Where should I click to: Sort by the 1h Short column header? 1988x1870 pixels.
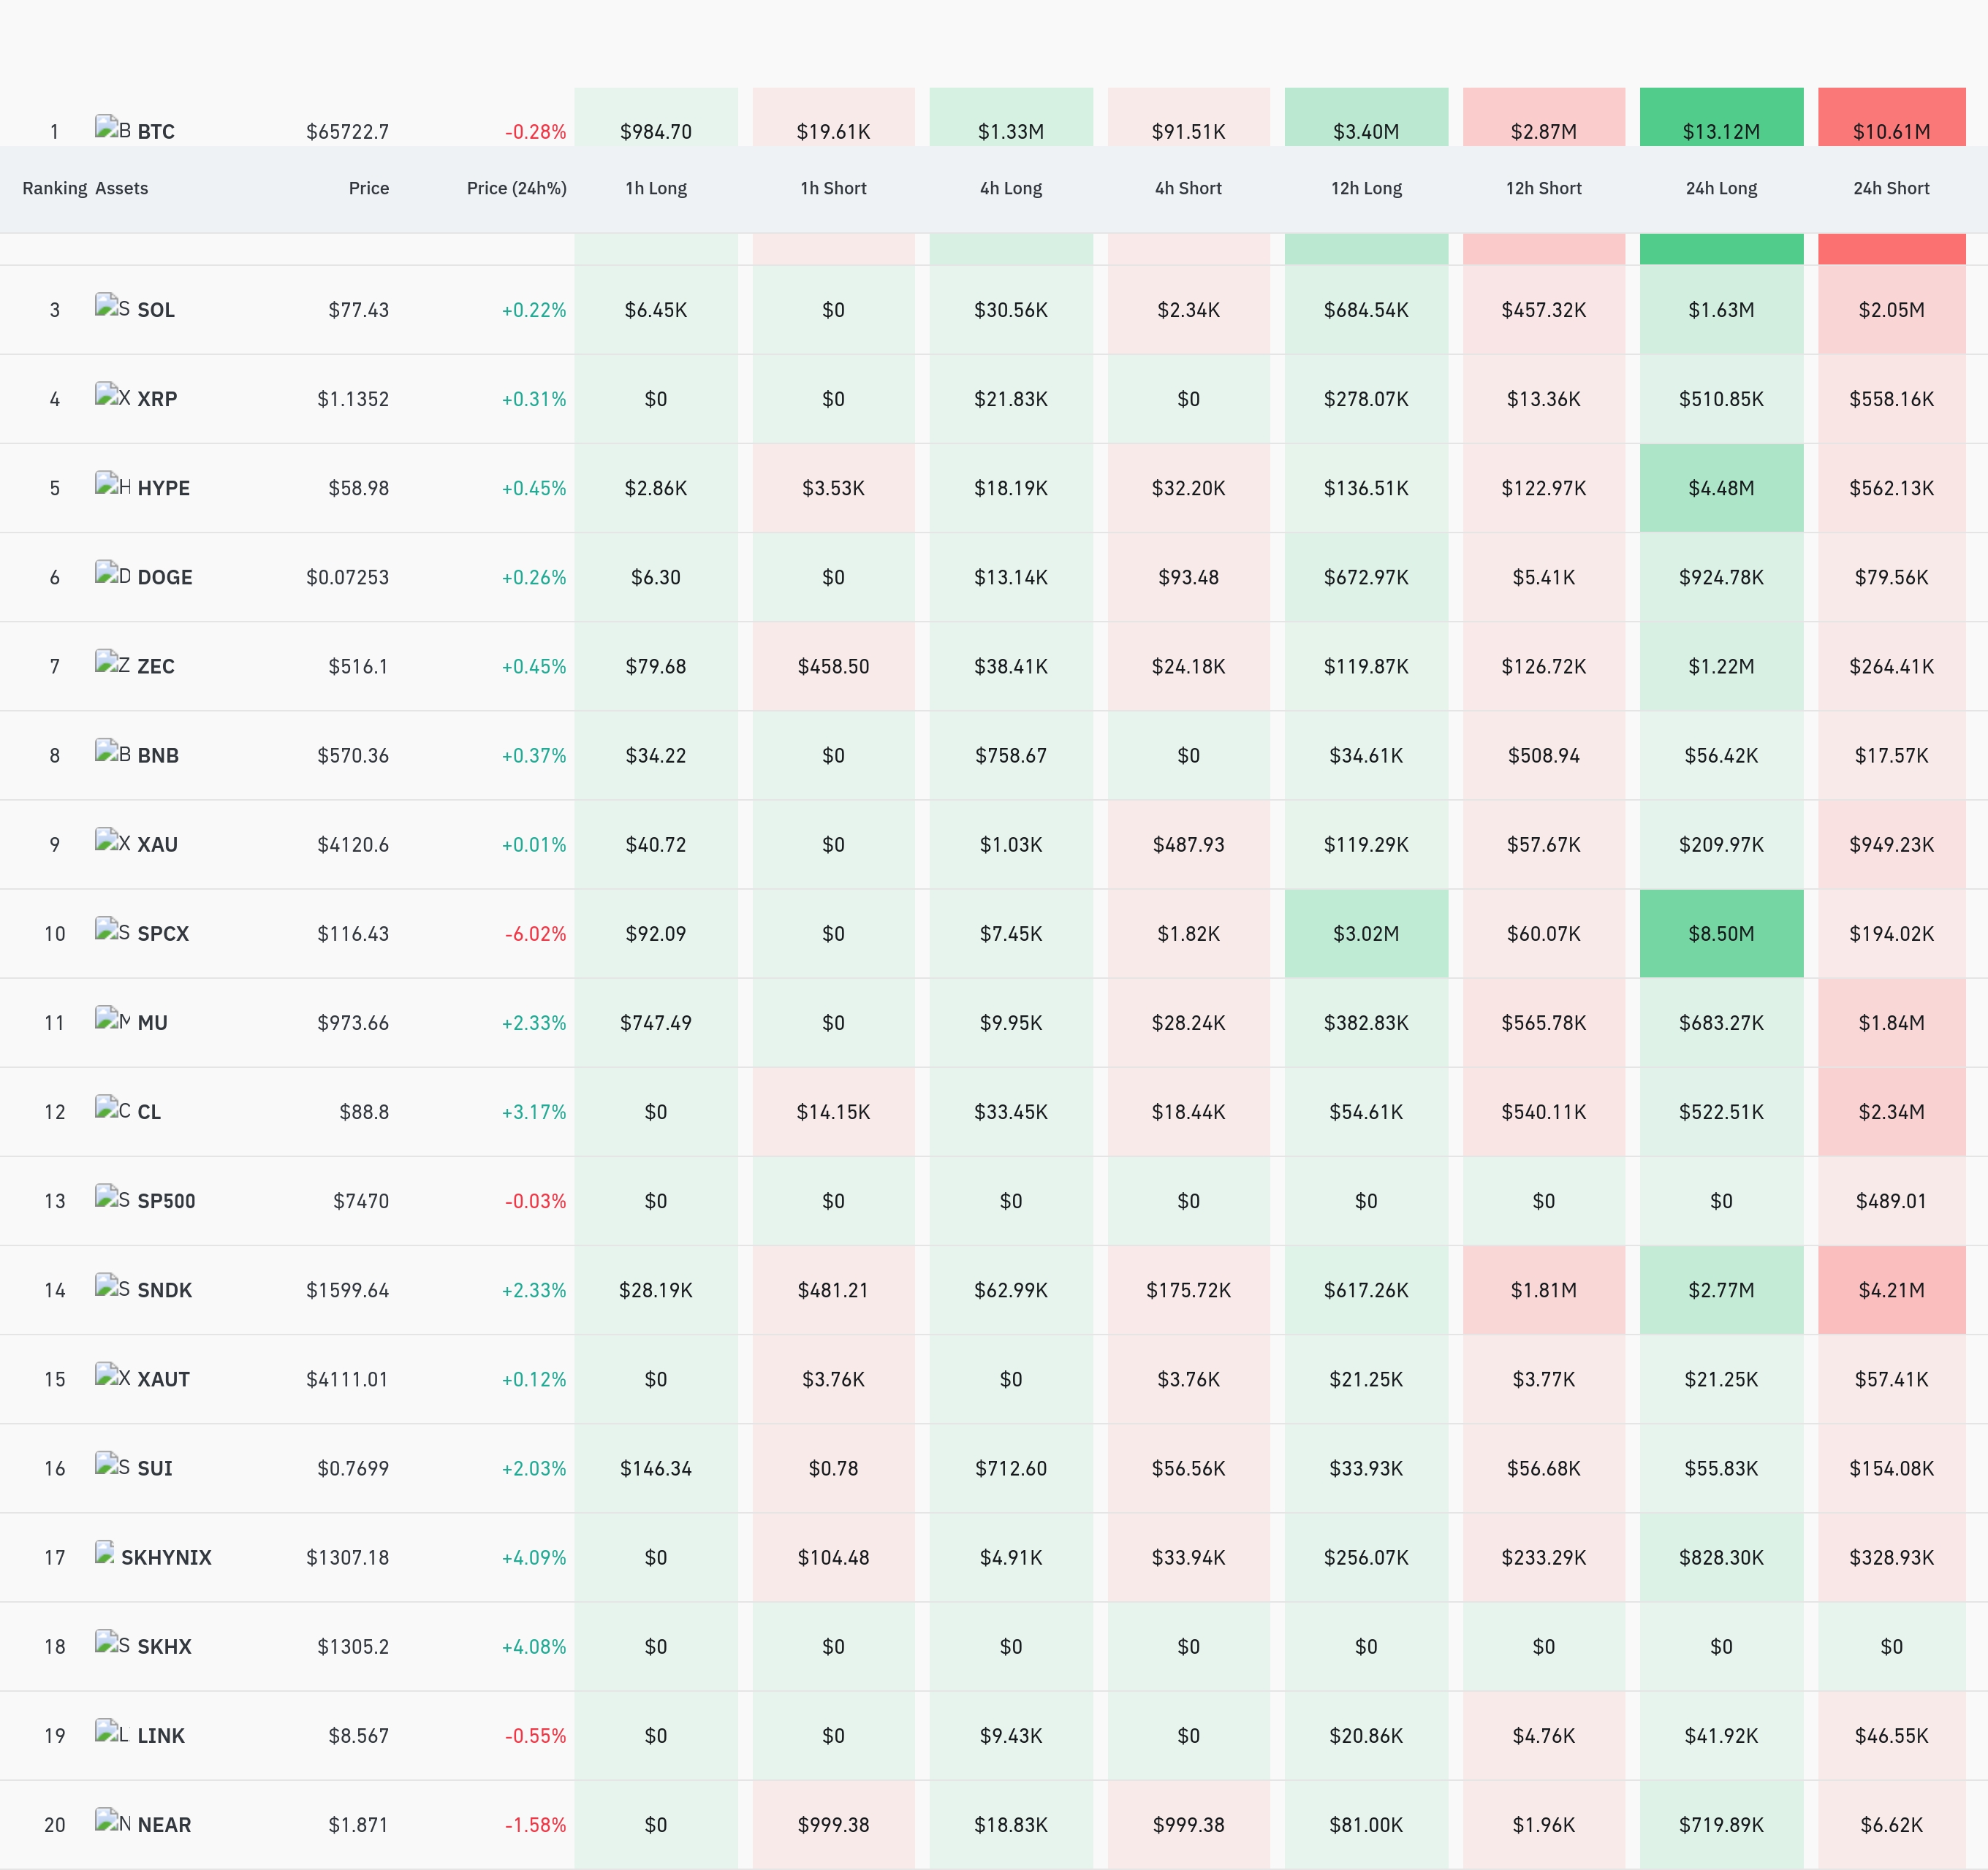coord(834,188)
